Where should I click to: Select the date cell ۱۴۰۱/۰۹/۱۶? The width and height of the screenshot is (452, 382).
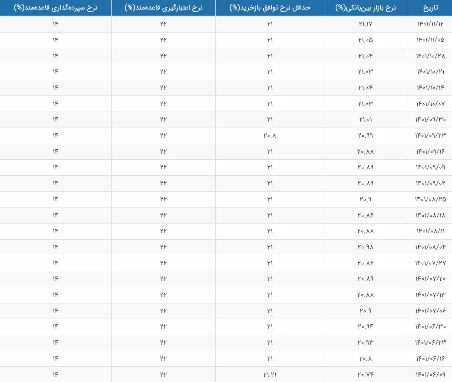pyautogui.click(x=430, y=151)
